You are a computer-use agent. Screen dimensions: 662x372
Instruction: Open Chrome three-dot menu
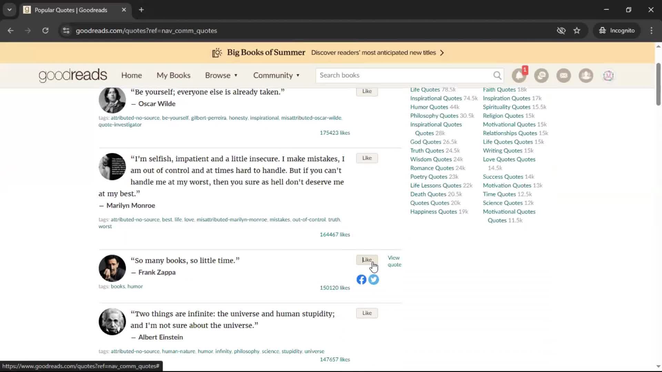(651, 31)
